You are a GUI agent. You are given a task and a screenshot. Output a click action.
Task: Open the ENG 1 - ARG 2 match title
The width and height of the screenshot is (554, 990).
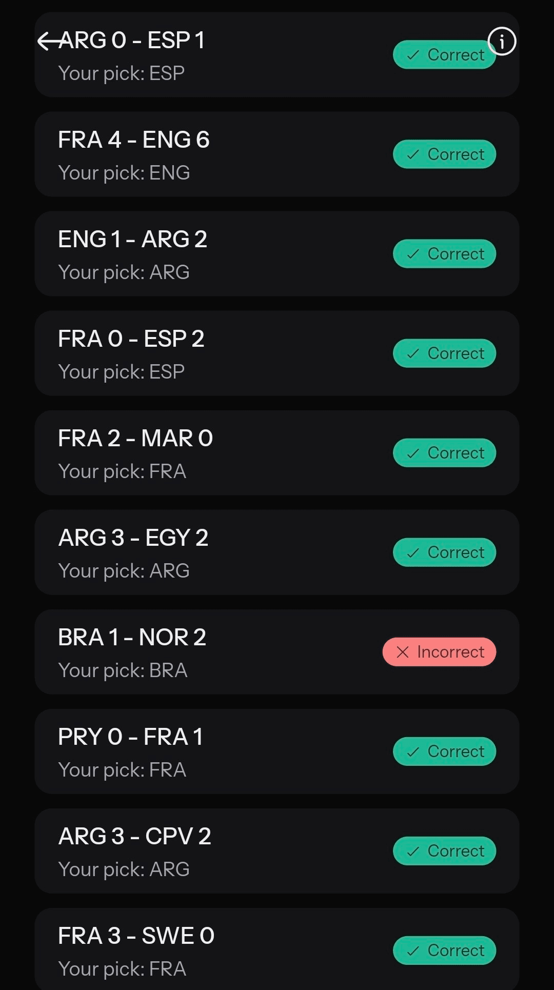pyautogui.click(x=132, y=239)
